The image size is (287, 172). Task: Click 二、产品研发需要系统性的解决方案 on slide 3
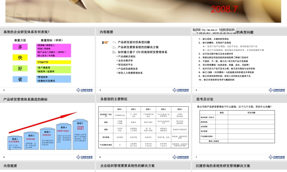click(135, 47)
